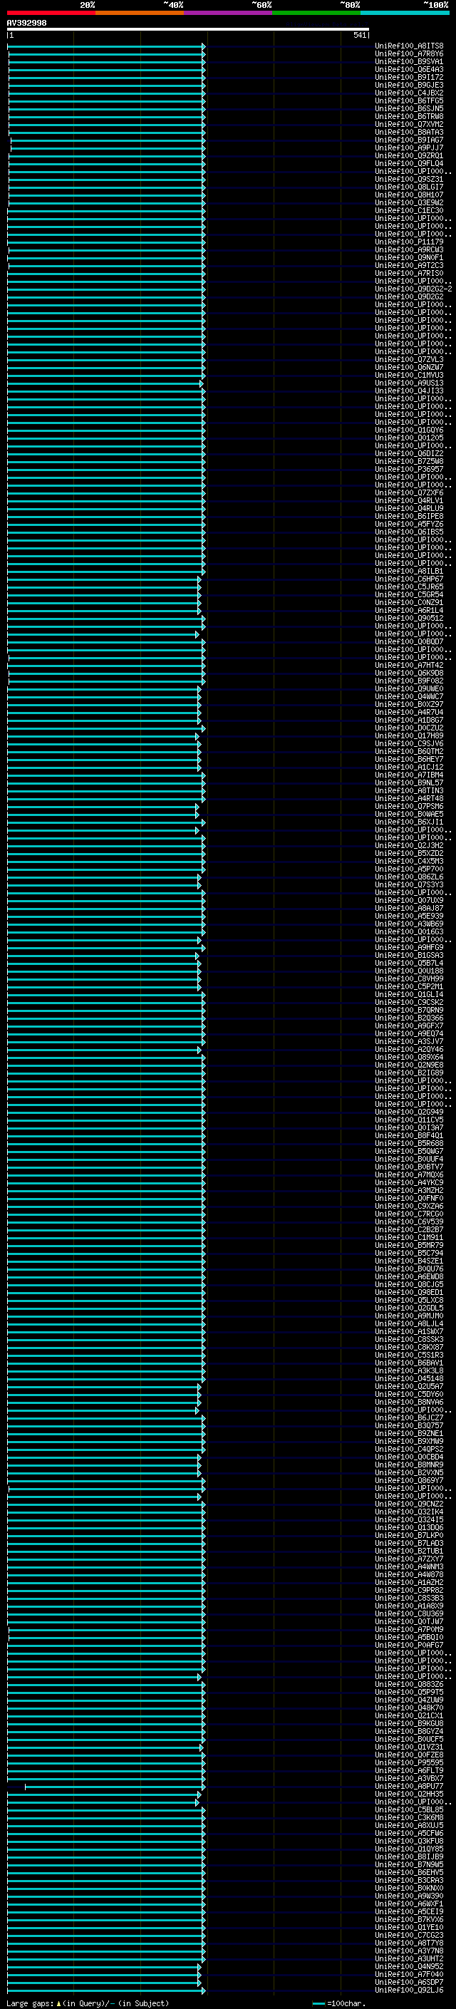This screenshot has width=456, height=2009.
Task: Select hit label UniRef100_Q89X64
Action: [409, 1058]
